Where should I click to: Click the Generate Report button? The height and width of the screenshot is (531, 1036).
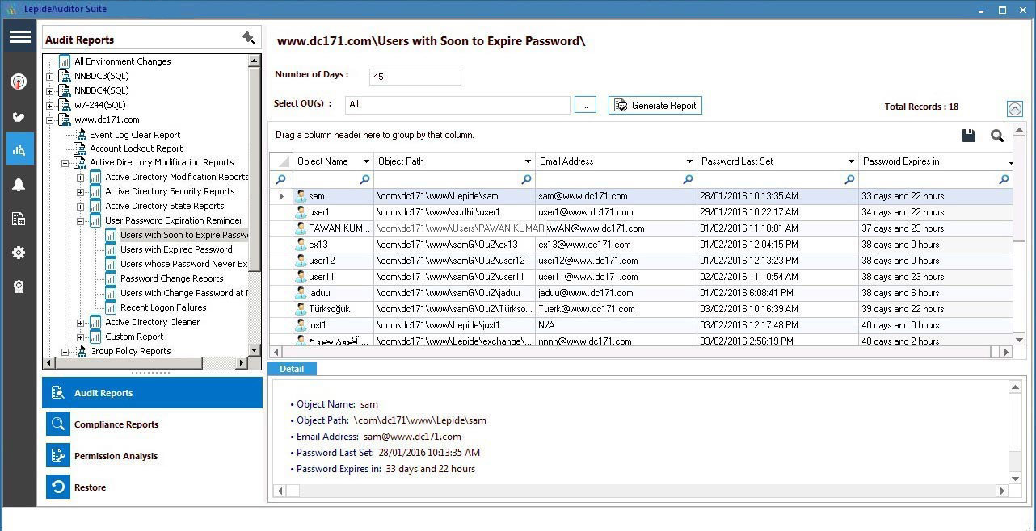(x=655, y=106)
